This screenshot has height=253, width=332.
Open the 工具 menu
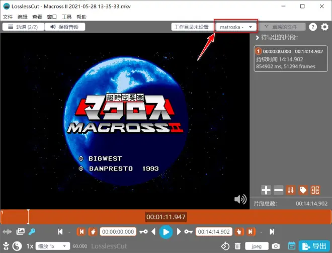point(66,17)
